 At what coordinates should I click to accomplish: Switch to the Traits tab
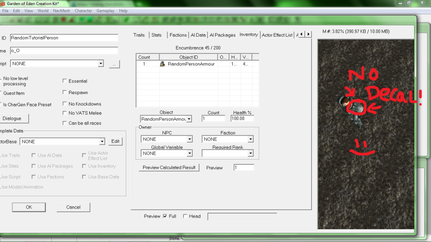(139, 35)
